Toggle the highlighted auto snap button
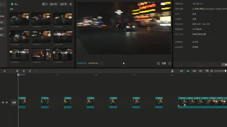The width and height of the screenshot is (227, 127). click(x=188, y=71)
